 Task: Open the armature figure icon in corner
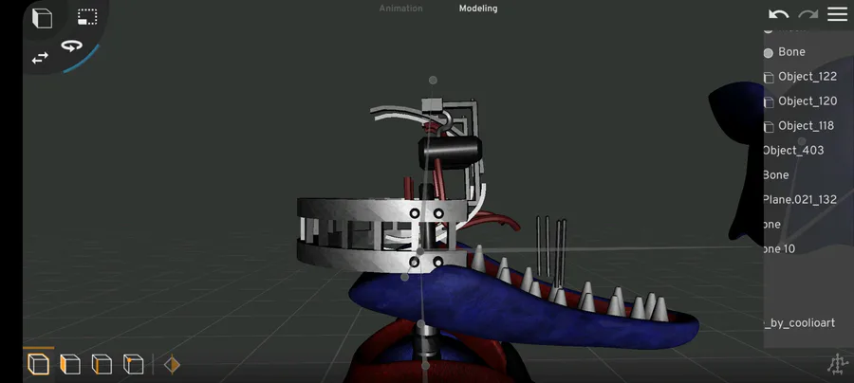point(838,364)
